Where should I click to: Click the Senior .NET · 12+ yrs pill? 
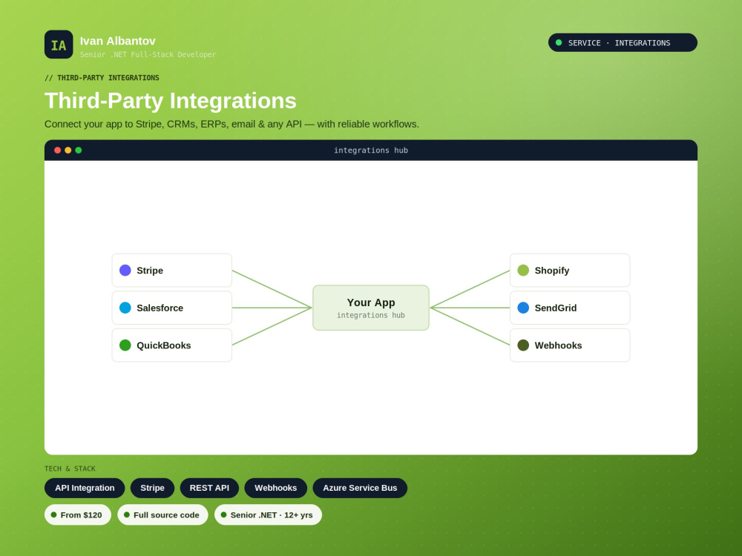[x=268, y=515]
